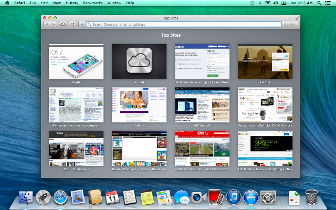Go forward with the forward arrow
The width and height of the screenshot is (336, 210).
(x=54, y=25)
